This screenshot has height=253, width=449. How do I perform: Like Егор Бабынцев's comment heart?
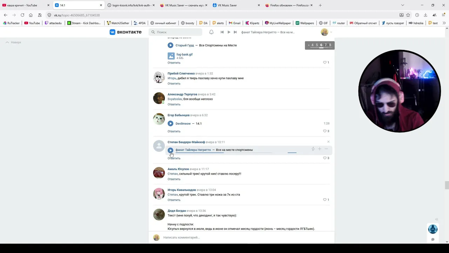click(x=325, y=131)
